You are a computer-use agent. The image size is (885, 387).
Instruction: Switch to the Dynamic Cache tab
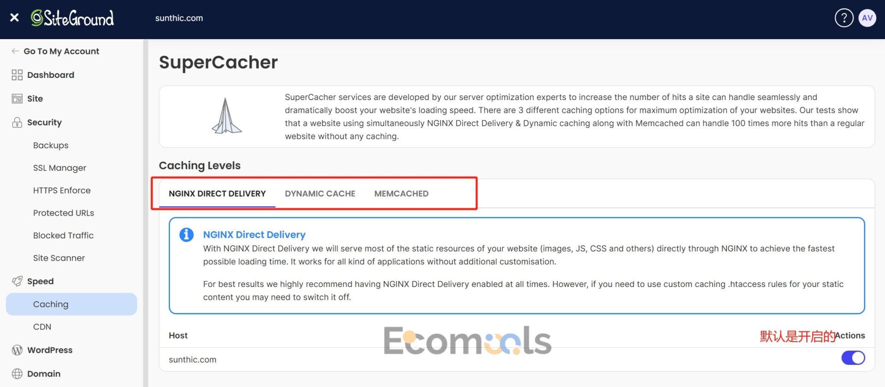click(x=320, y=193)
